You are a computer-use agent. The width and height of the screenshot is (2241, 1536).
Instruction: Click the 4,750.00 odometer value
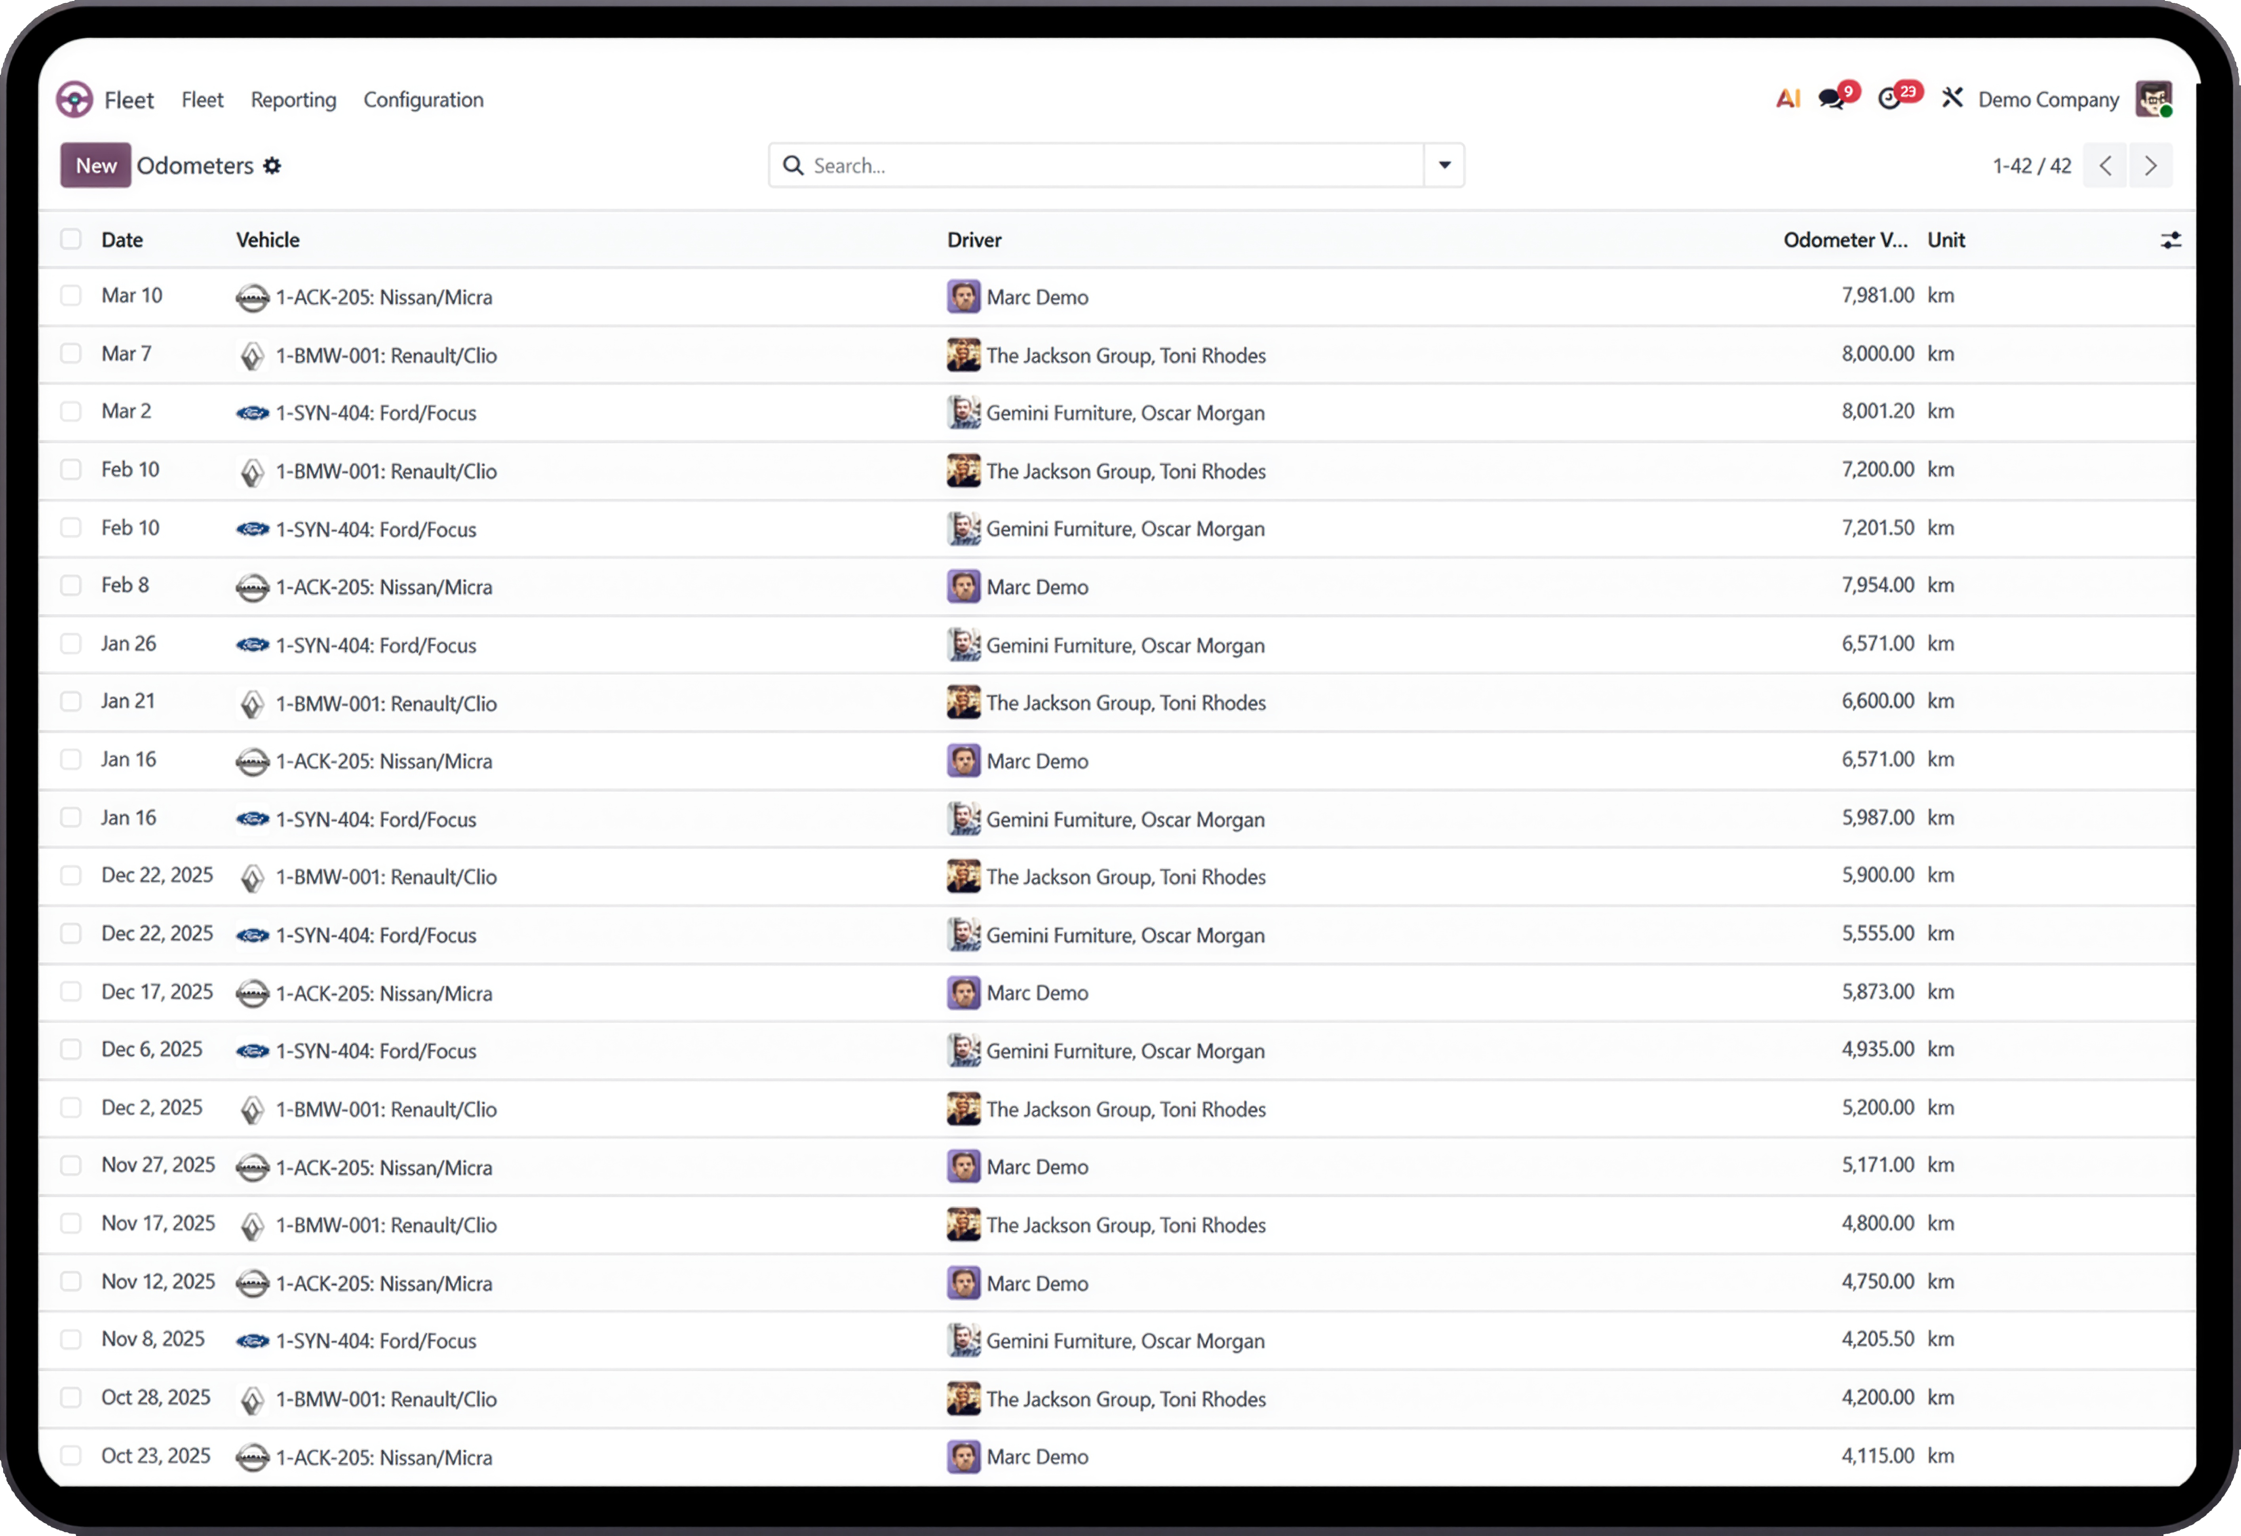tap(1878, 1281)
